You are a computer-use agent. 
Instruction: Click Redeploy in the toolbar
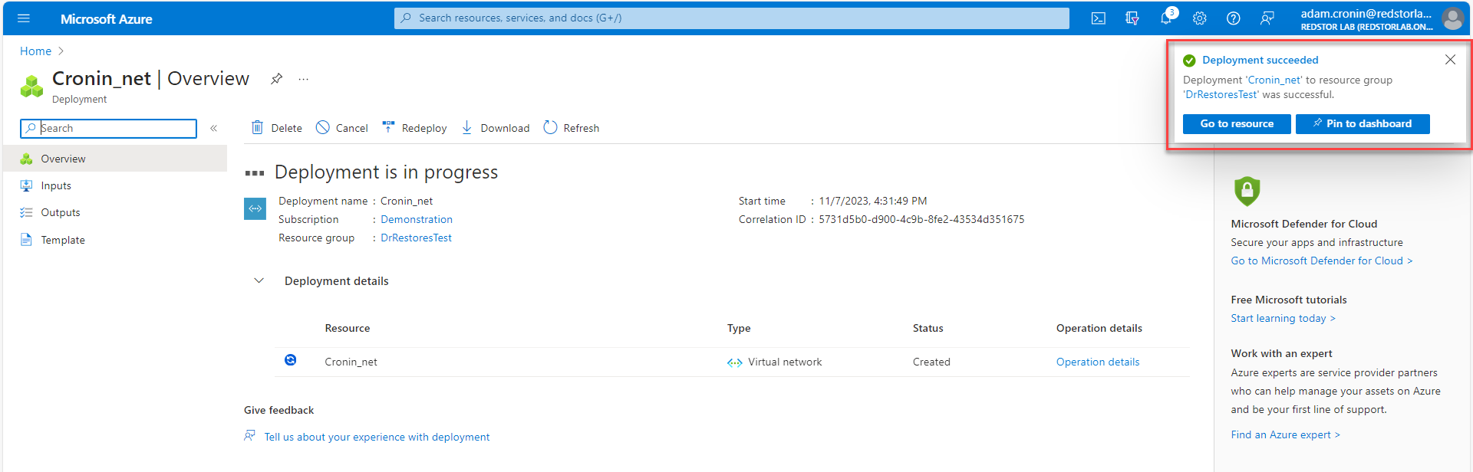[414, 128]
